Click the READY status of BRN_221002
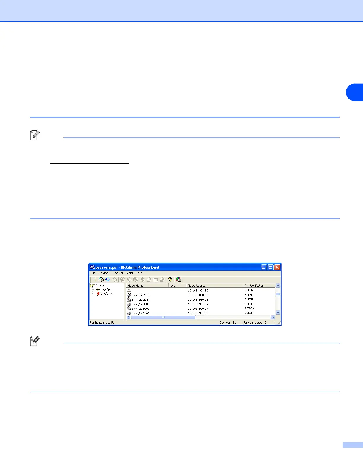Viewport: 363px width, 469px height. (x=249, y=308)
